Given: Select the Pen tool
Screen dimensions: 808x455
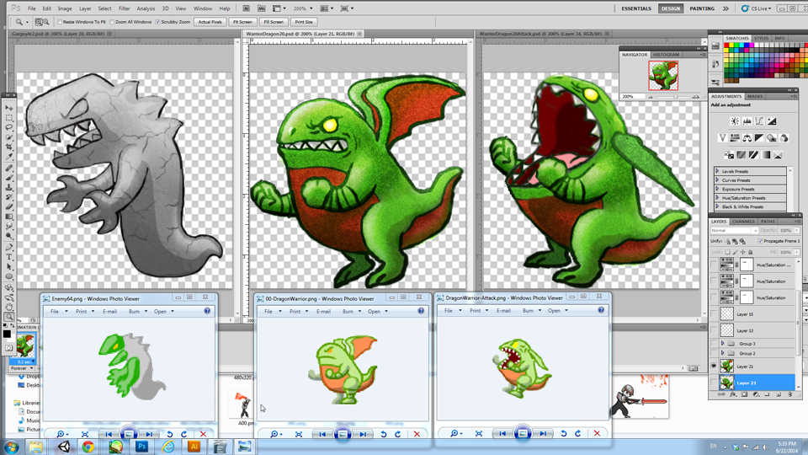Looking at the screenshot, I should click(9, 247).
